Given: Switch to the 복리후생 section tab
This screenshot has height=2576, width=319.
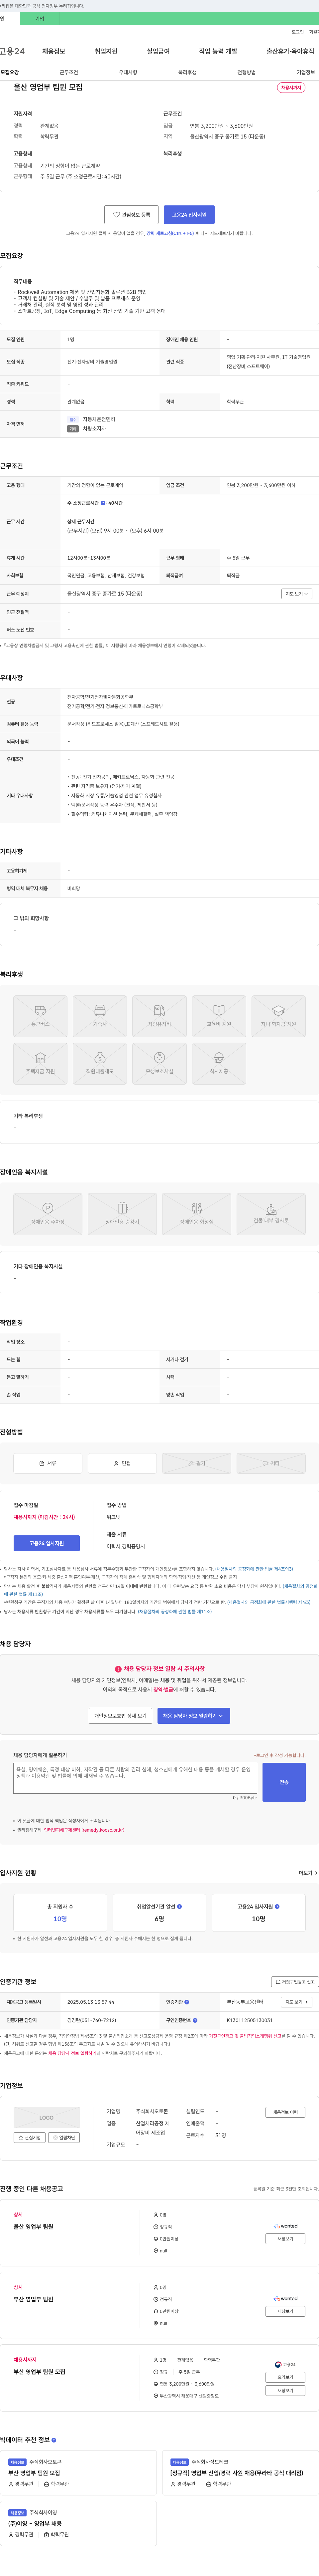Looking at the screenshot, I should tap(187, 72).
